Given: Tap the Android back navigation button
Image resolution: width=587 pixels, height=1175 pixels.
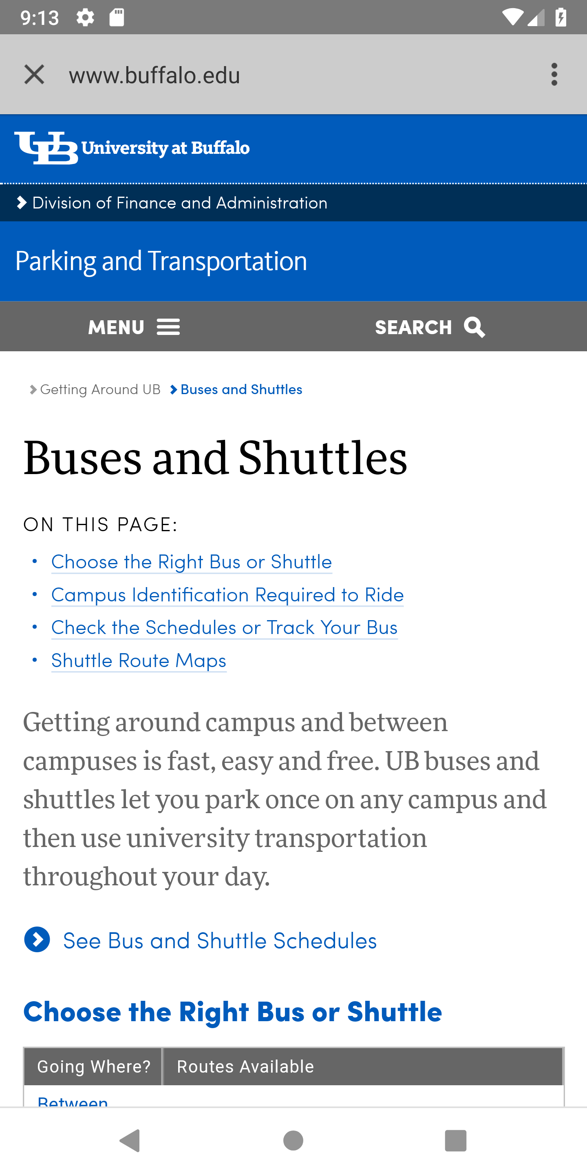Looking at the screenshot, I should coord(130,1140).
